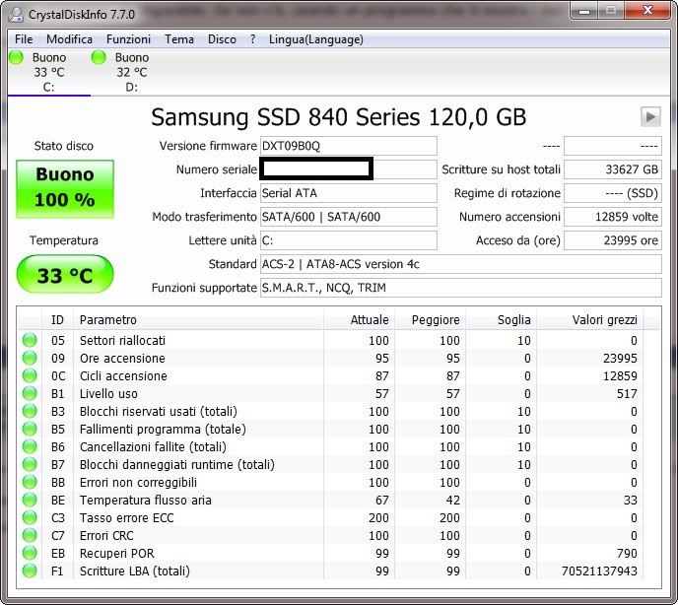Open the Lingua(Language) menu
Viewport: 678px width, 605px height.
[316, 39]
